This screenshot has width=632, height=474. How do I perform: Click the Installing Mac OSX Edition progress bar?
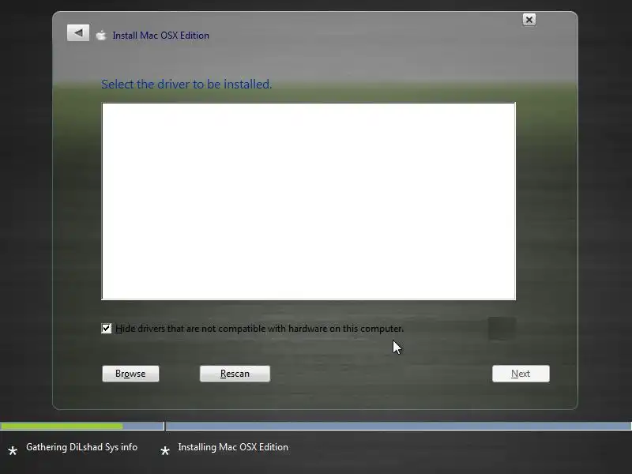coord(399,426)
